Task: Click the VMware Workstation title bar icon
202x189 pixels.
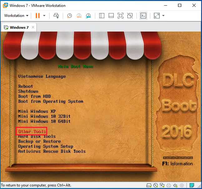Action: pos(5,5)
